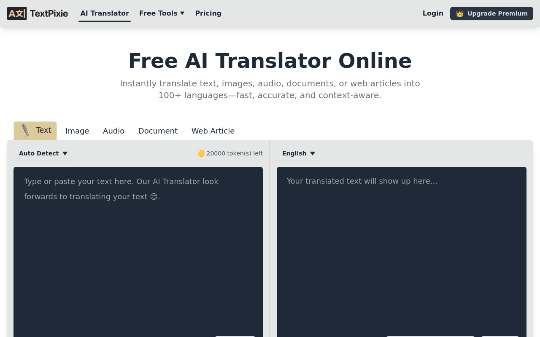Open the Pricing page
The height and width of the screenshot is (337, 540).
[x=208, y=13]
